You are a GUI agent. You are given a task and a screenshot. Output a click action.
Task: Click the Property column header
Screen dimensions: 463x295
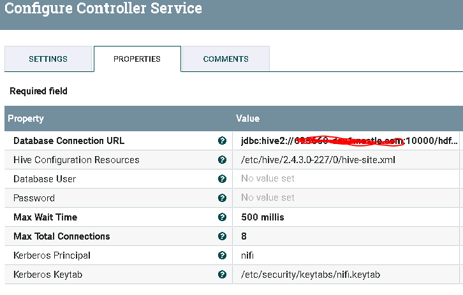pos(26,119)
